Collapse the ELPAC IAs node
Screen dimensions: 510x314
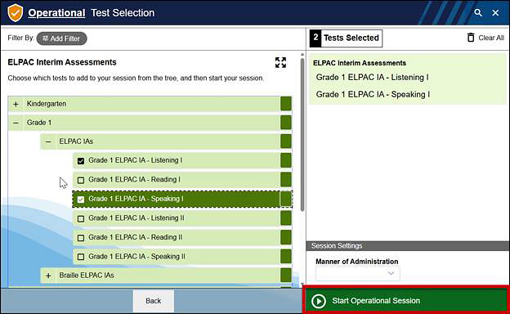point(48,141)
